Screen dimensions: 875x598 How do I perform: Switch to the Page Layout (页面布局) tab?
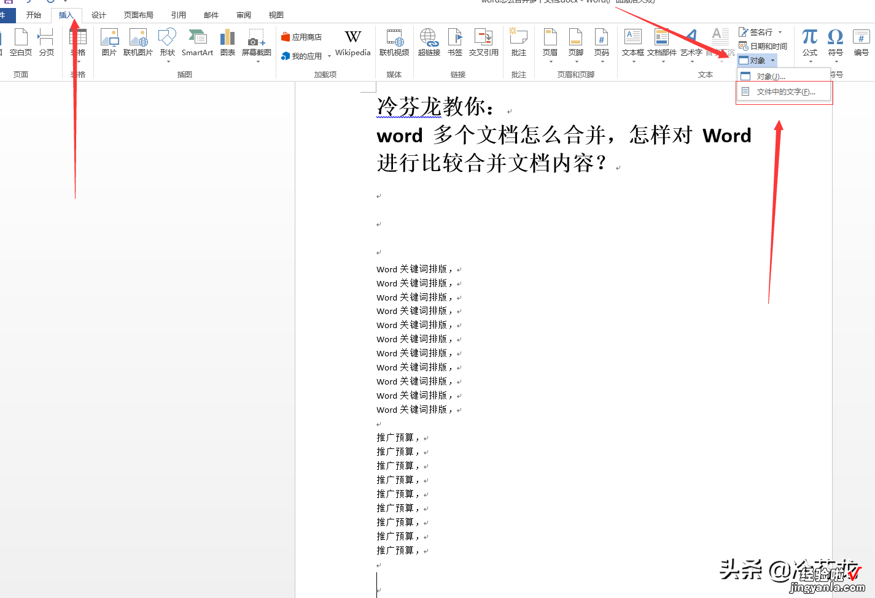click(139, 15)
